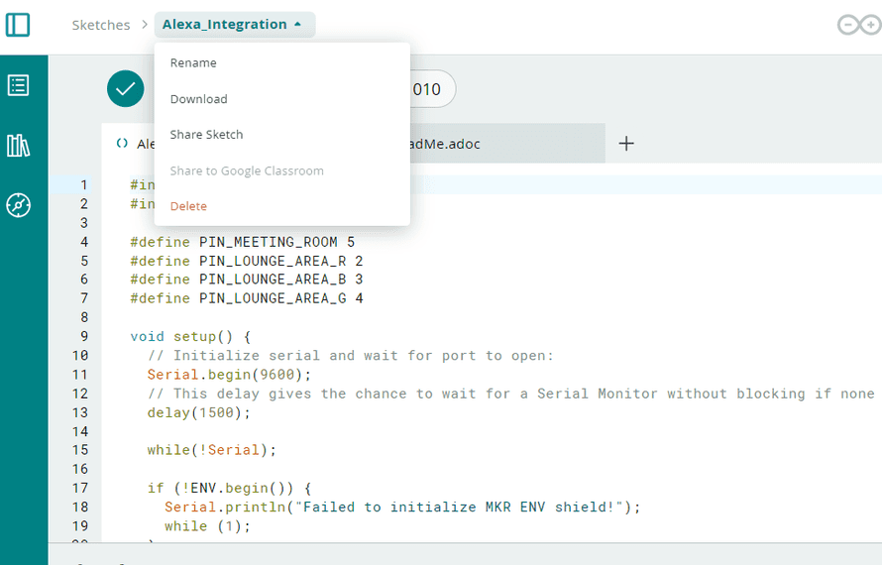Open the Sketchbook files sidebar icon

coord(18,85)
